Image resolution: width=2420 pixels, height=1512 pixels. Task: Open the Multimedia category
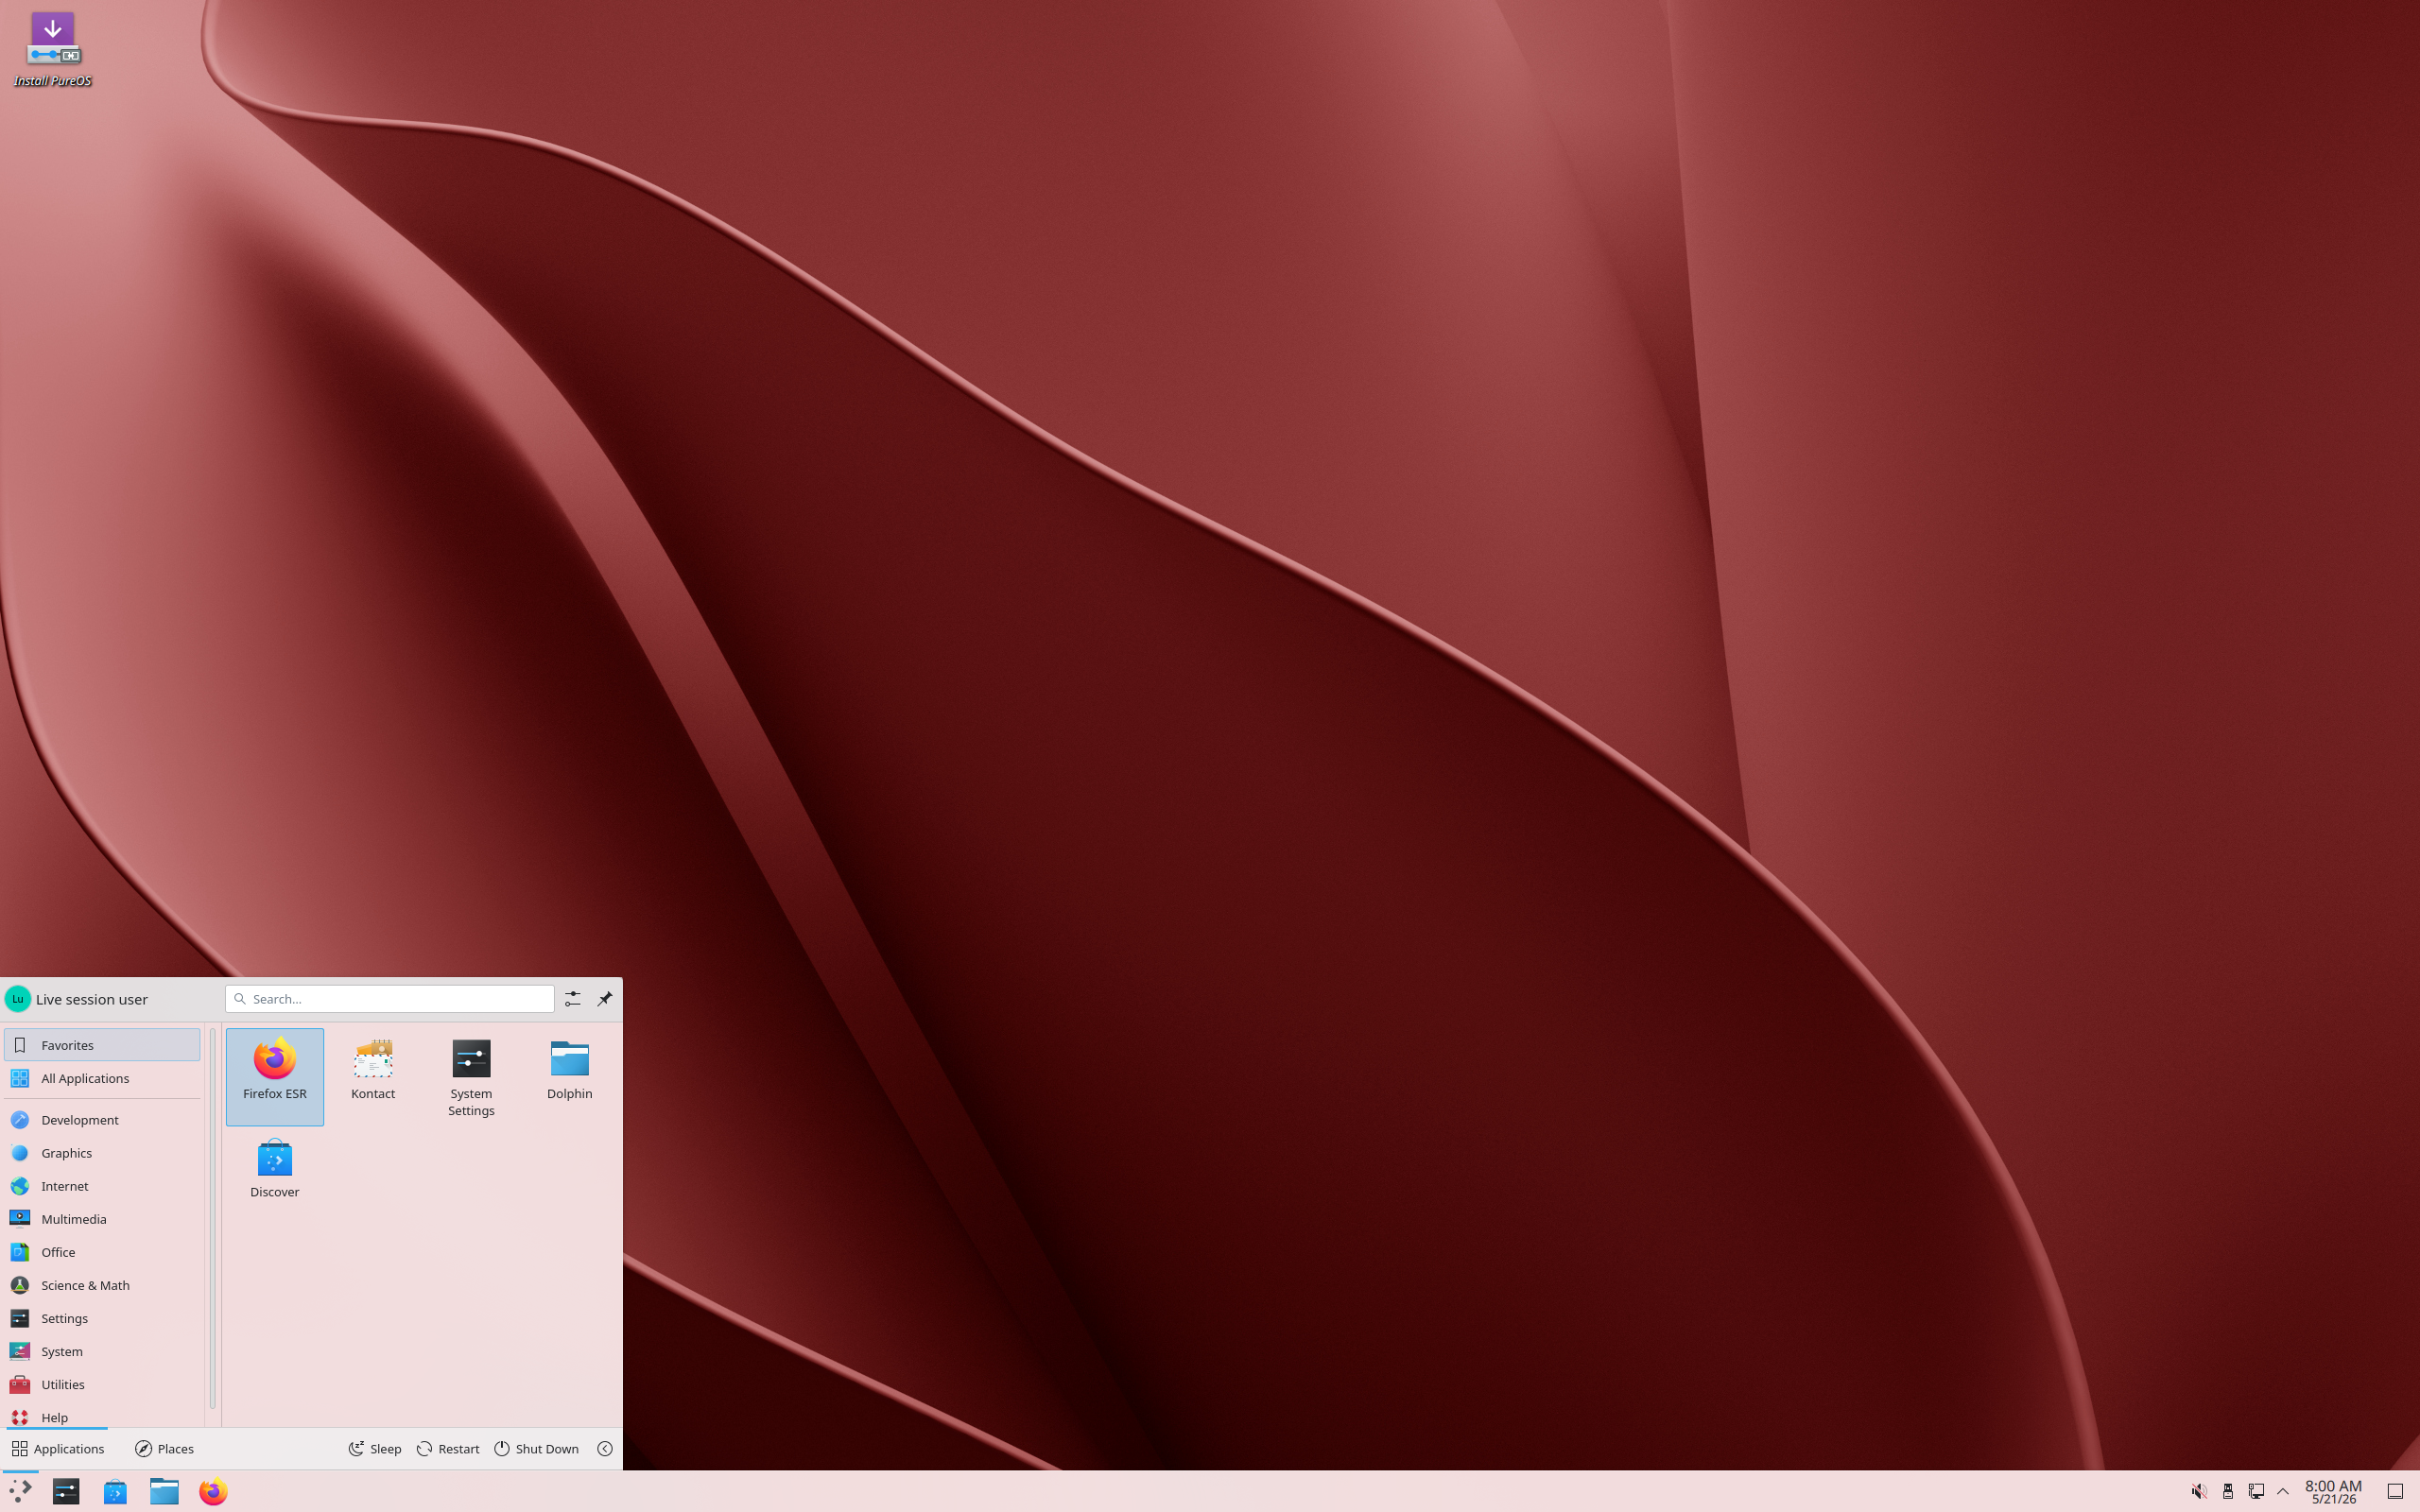point(102,1219)
